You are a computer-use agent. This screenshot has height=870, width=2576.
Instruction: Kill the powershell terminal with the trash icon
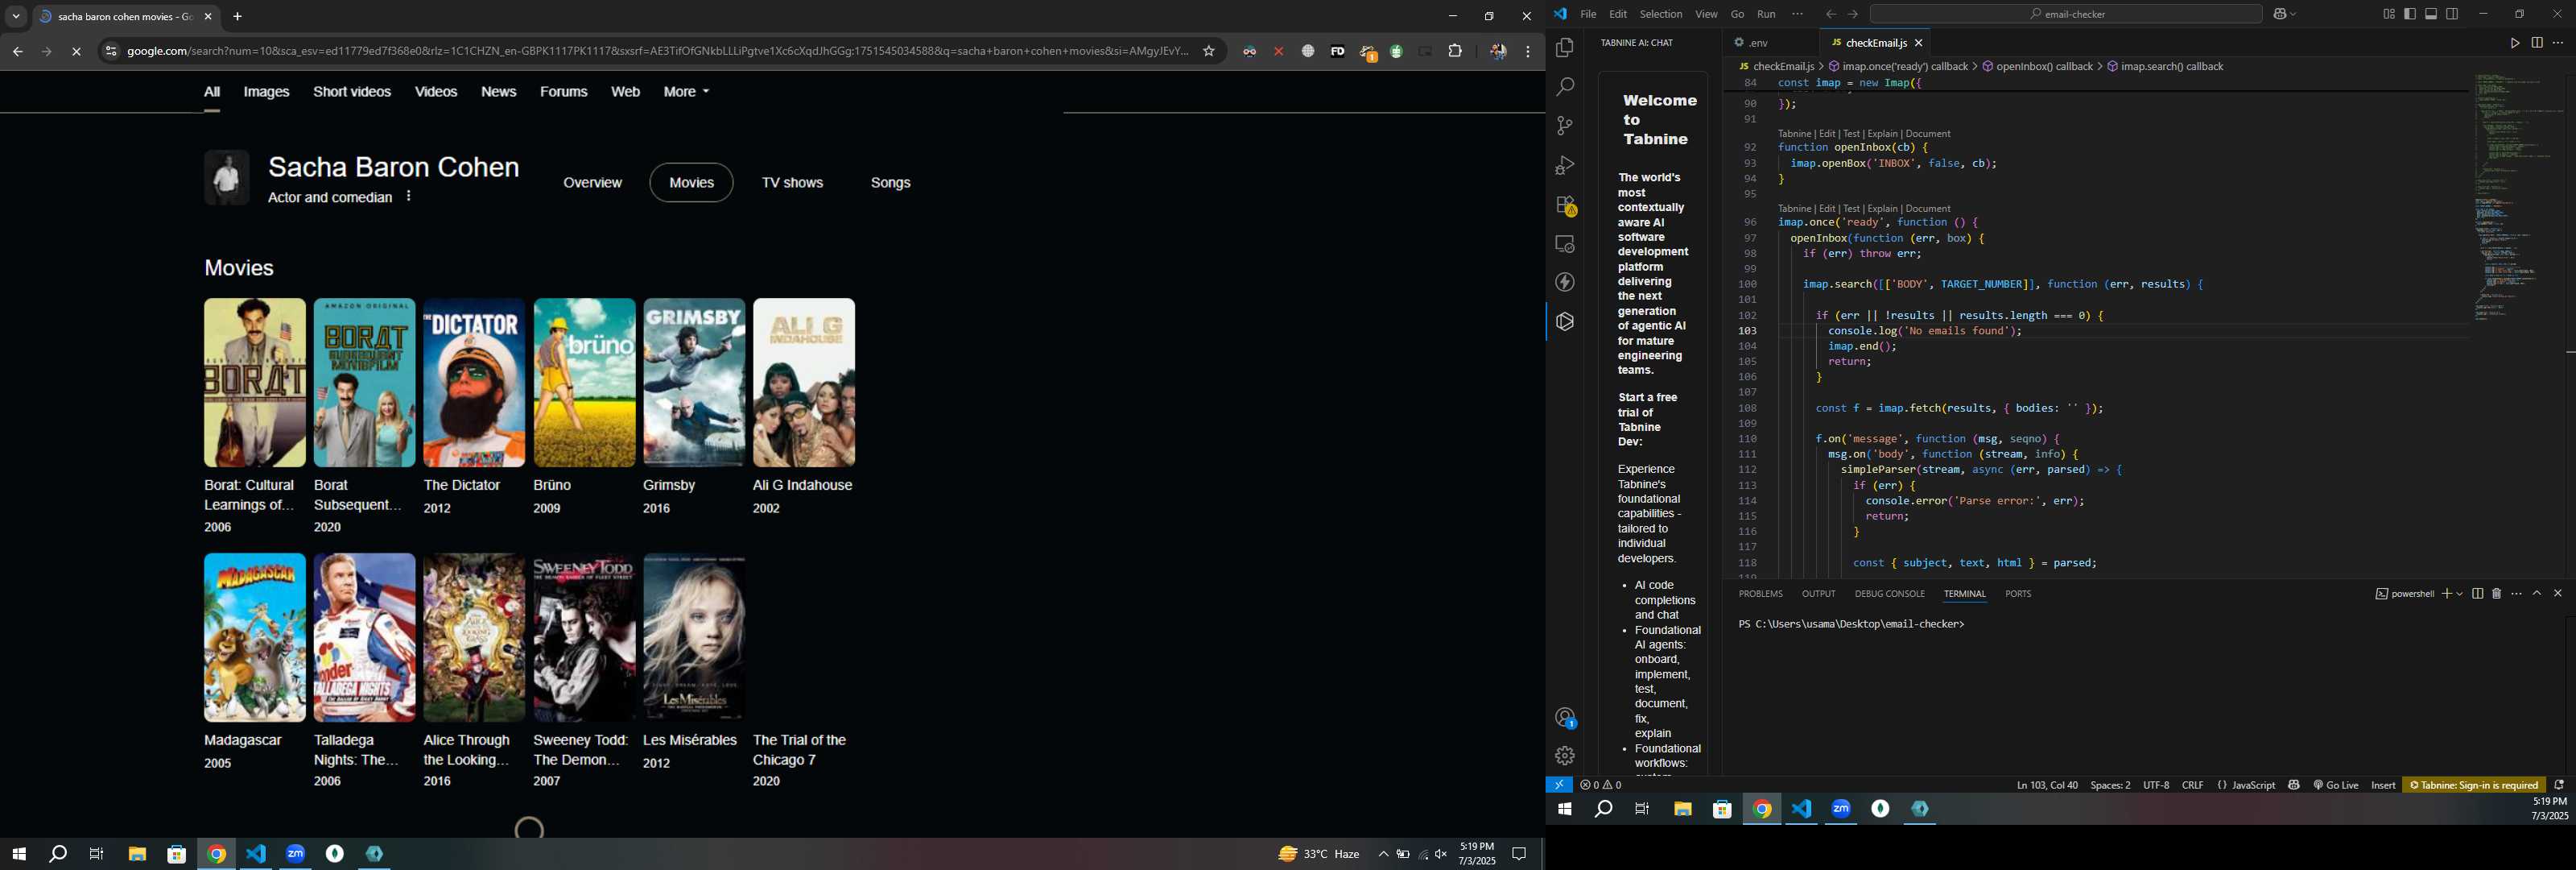tap(2496, 594)
